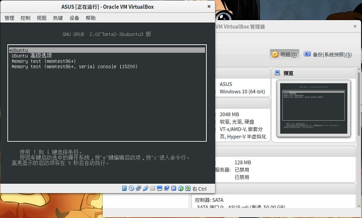Click the camera icon for 备份[系统快照]
This screenshot has width=362, height=218.
[x=307, y=54]
